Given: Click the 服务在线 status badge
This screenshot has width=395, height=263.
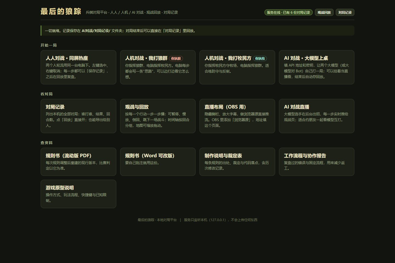Looking at the screenshot, I should [x=288, y=12].
